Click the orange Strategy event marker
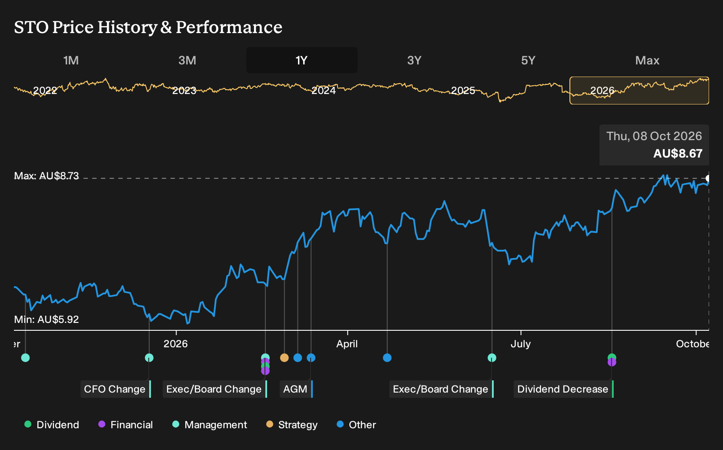This screenshot has width=723, height=450. (x=284, y=358)
